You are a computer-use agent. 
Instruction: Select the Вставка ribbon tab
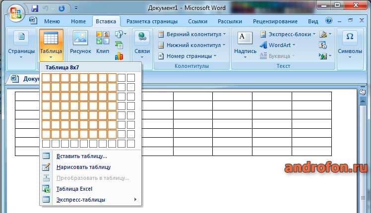[x=106, y=21]
